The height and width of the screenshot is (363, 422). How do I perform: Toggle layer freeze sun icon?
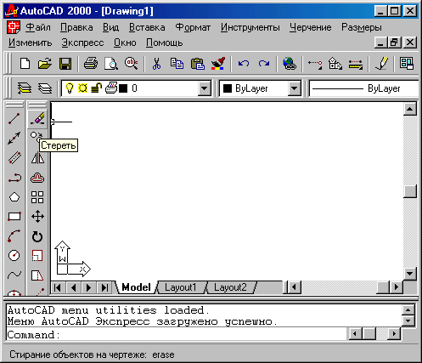82,88
